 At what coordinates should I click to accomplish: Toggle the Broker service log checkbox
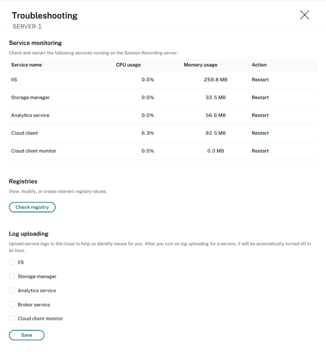tap(12, 304)
